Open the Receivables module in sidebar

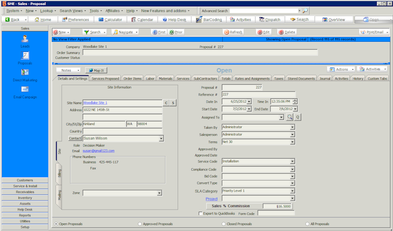coord(25,192)
